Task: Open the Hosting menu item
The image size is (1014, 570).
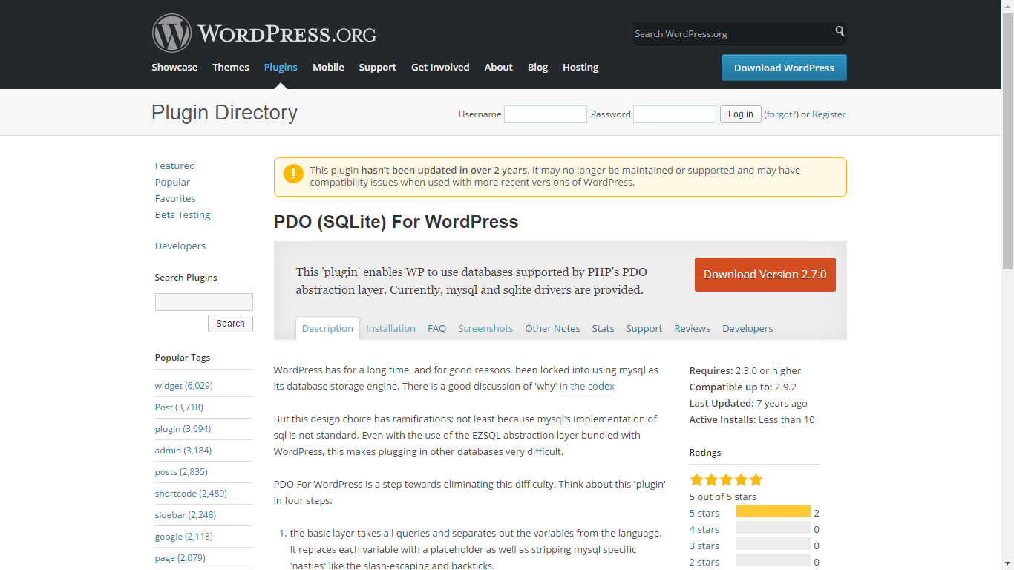Action: [580, 67]
